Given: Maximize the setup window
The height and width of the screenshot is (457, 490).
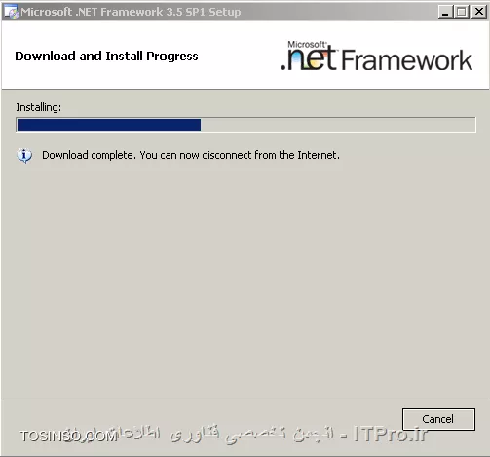Looking at the screenshot, I should (x=461, y=12).
